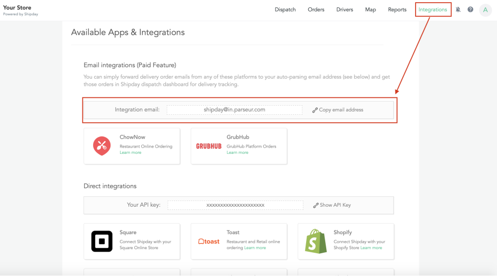The image size is (497, 276).
Task: Click the 'Your API key:' label
Action: (x=144, y=205)
